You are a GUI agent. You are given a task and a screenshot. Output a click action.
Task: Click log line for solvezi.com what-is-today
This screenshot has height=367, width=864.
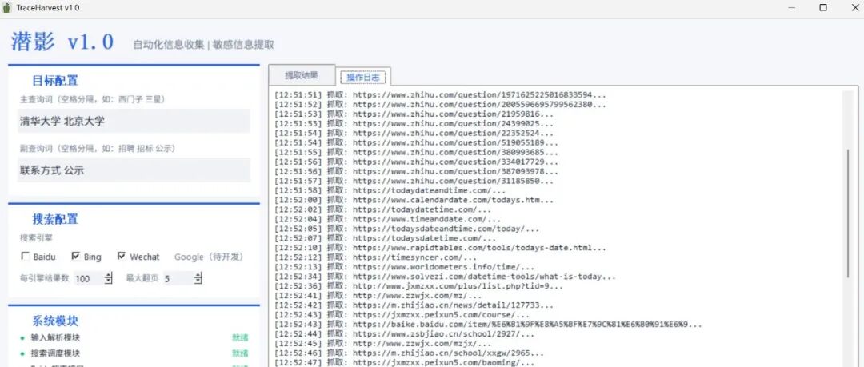click(x=446, y=277)
